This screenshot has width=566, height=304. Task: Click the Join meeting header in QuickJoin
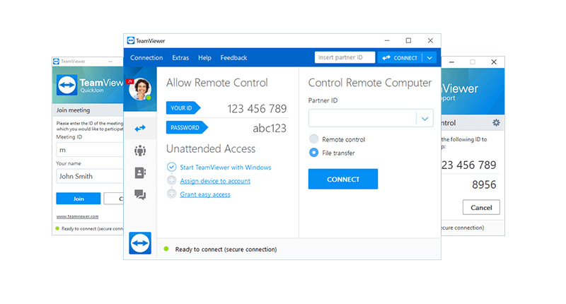(74, 110)
